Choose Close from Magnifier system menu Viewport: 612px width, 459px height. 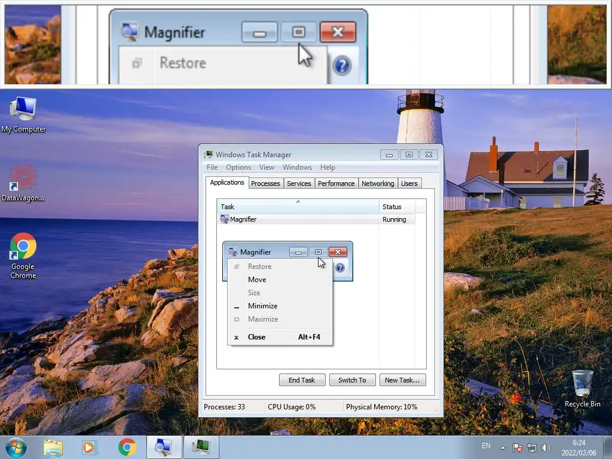coord(280,337)
